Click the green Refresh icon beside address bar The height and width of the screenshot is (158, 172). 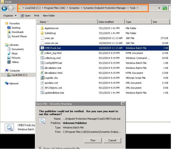[165, 8]
